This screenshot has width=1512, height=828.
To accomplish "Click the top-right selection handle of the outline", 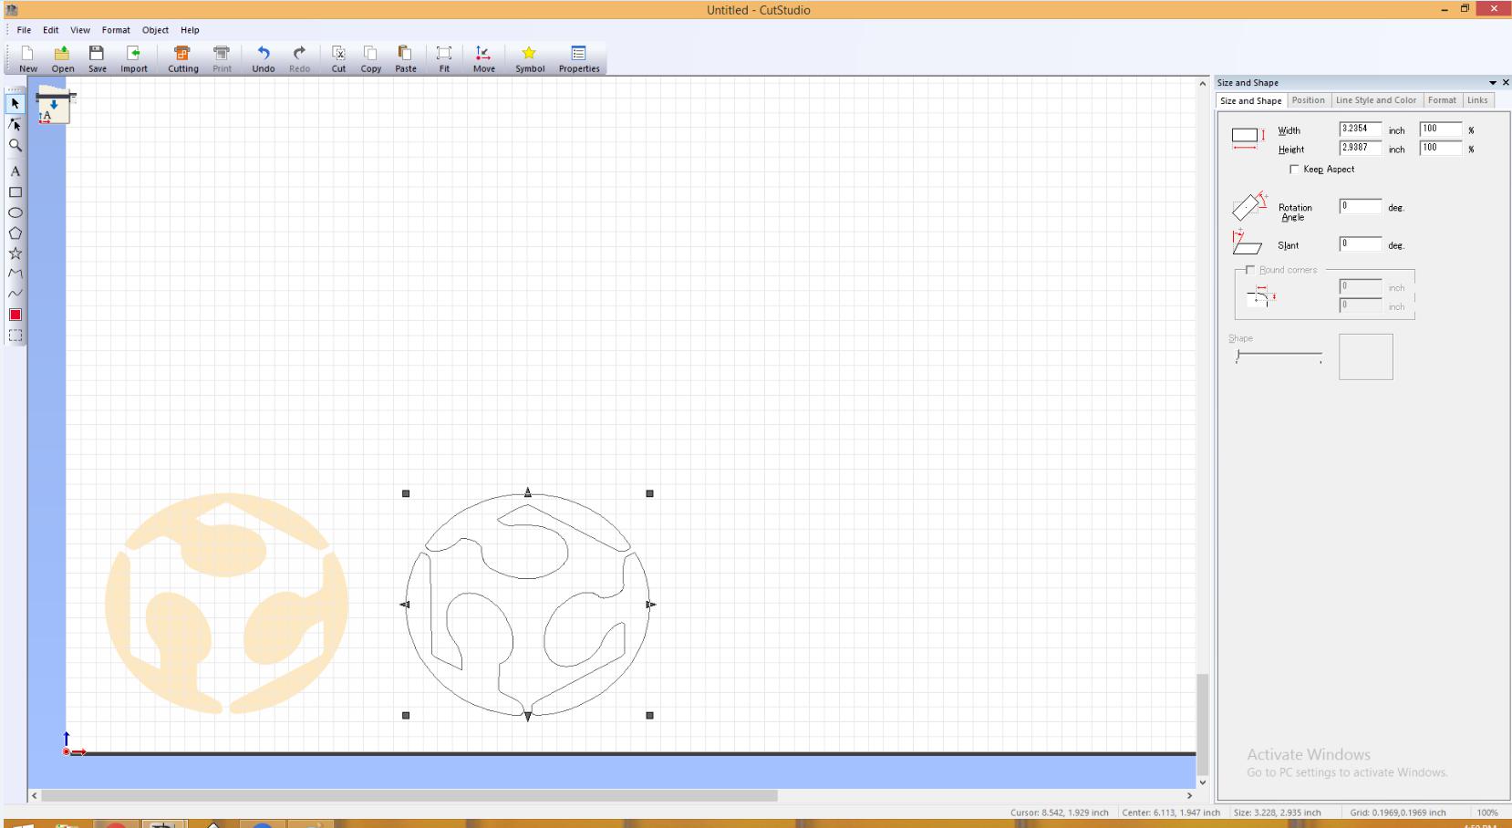I will (x=649, y=493).
